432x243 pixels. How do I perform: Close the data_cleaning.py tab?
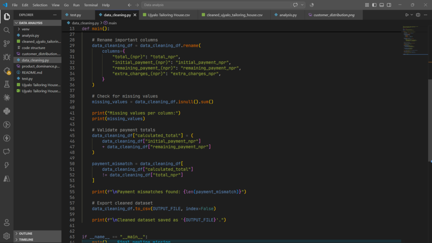click(x=135, y=15)
